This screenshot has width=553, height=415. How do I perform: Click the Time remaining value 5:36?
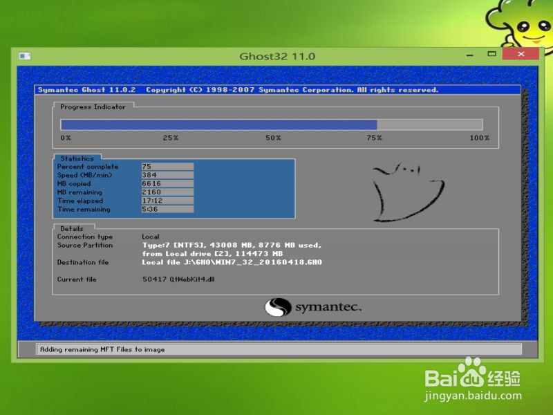point(167,209)
